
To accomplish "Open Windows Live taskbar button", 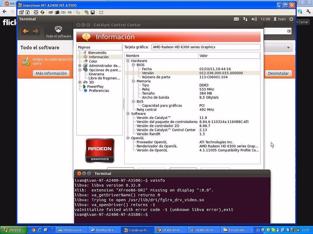I will pyautogui.click(x=71, y=230).
